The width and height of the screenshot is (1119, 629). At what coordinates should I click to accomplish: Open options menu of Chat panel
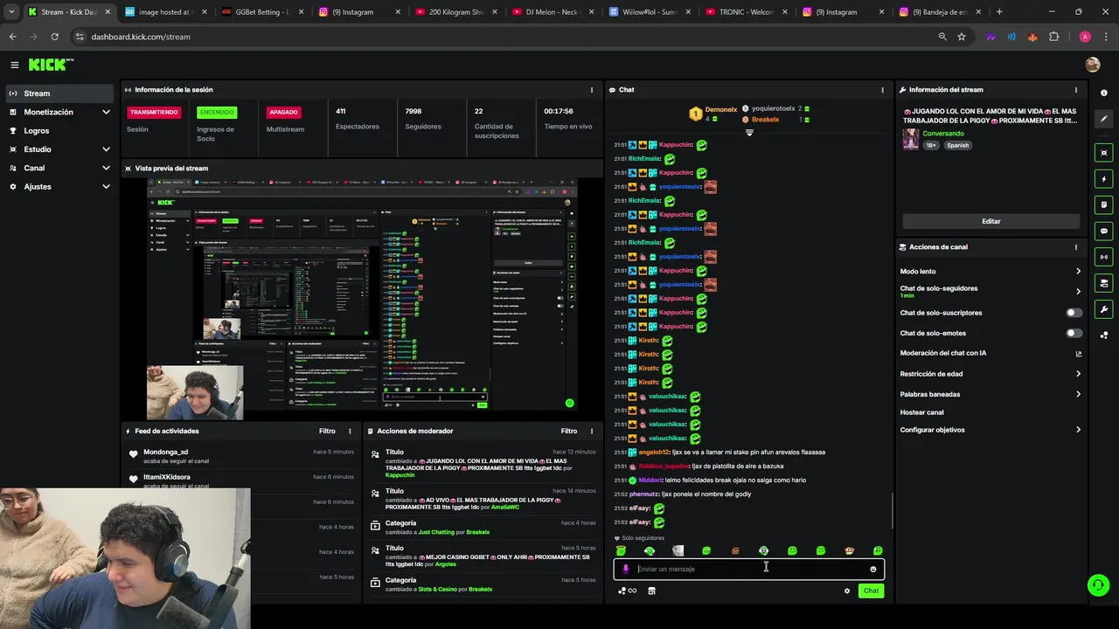(882, 90)
